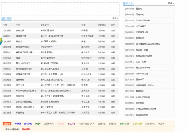This screenshot has width=194, height=132.
Task: Click the 最新章节 column header
Action: click(44, 25)
